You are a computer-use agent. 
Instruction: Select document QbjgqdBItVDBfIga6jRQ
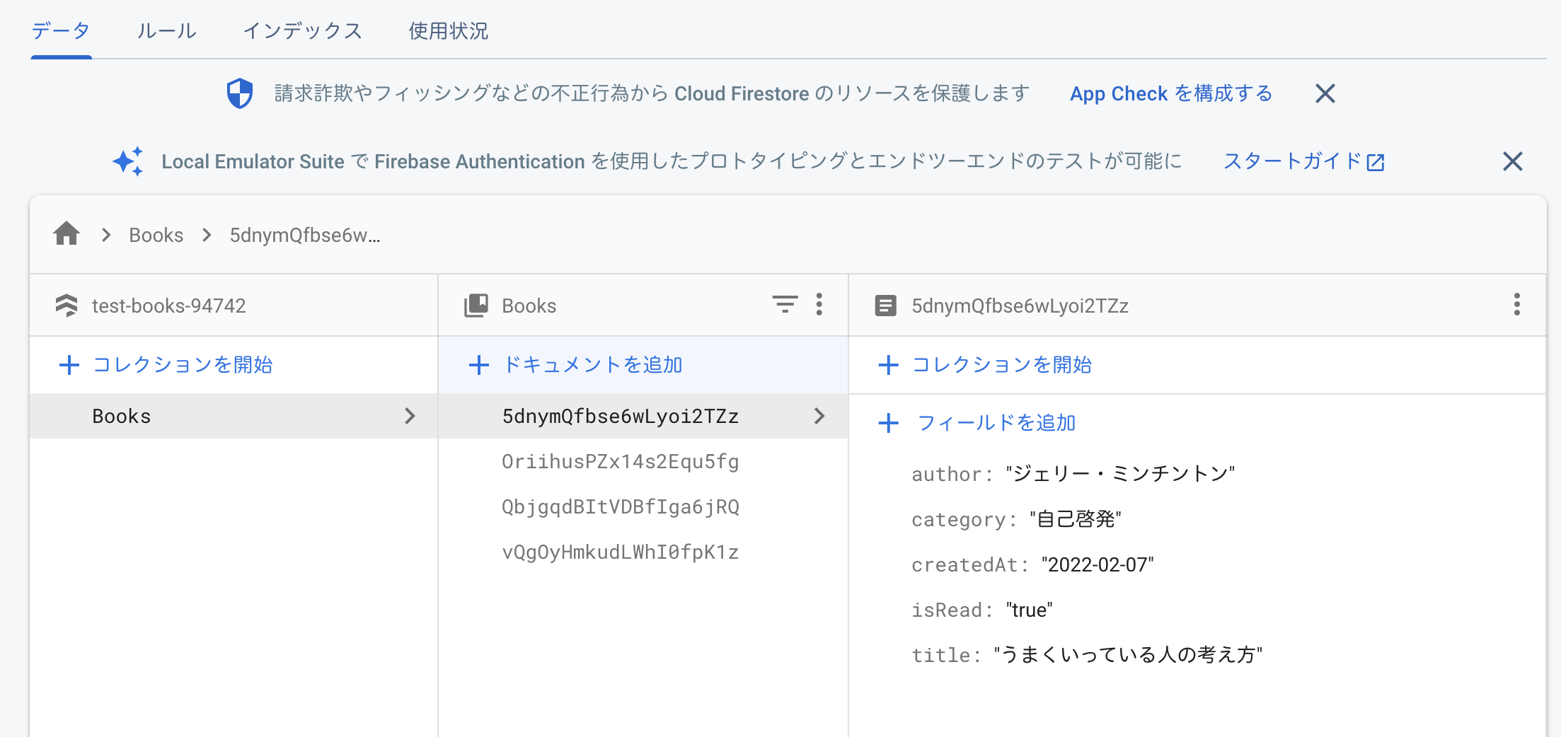click(621, 506)
